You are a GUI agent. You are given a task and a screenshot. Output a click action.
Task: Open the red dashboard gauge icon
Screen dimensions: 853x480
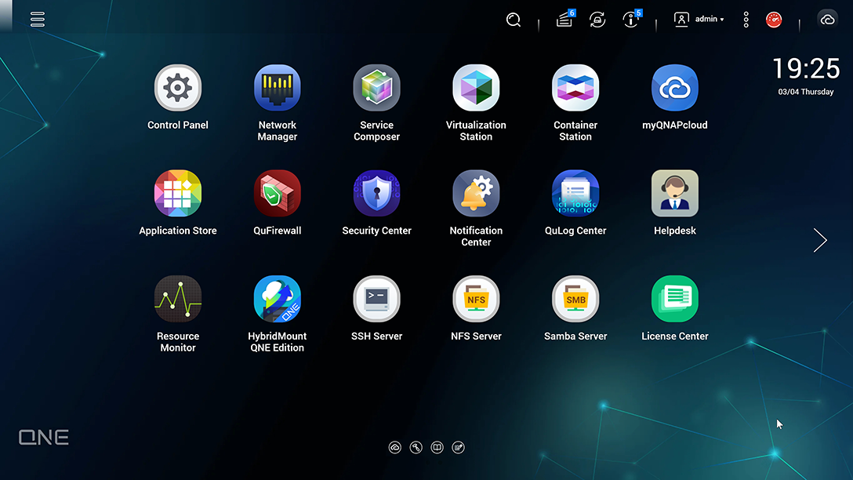(x=774, y=20)
